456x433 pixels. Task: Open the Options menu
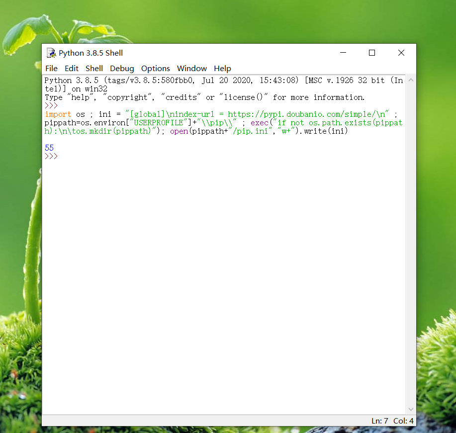[x=156, y=68]
